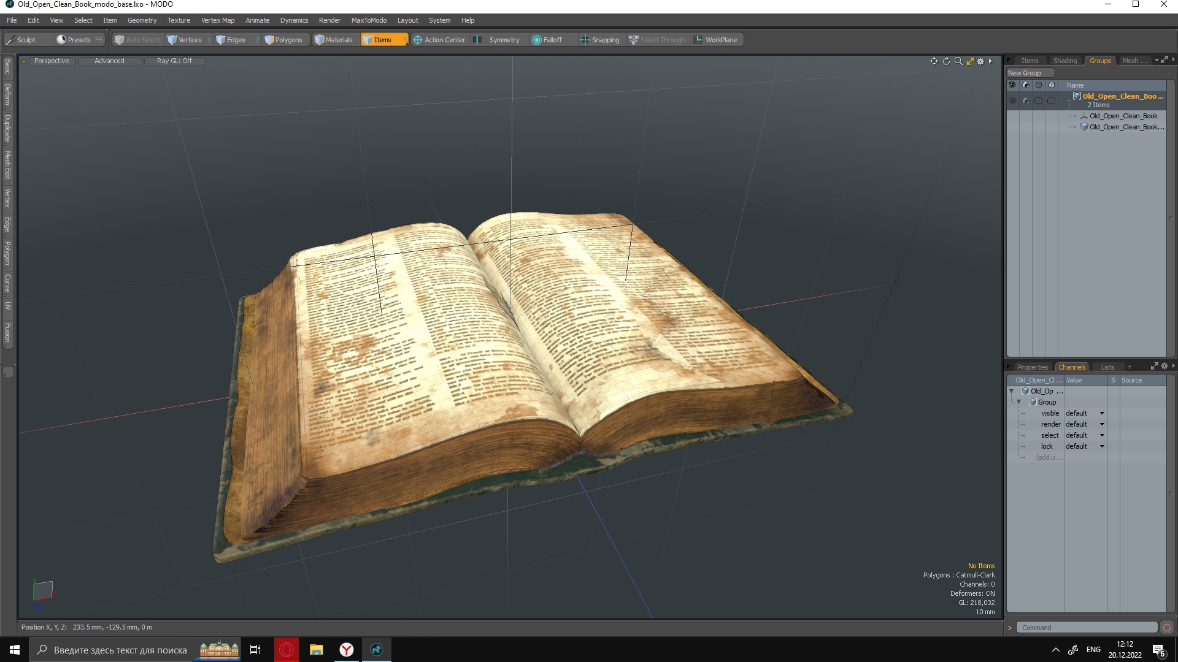
Task: Toggle render camera for Old_Open_Clean_Boo group
Action: tap(1025, 101)
